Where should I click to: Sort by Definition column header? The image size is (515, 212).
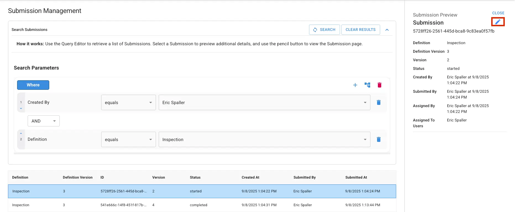20,177
